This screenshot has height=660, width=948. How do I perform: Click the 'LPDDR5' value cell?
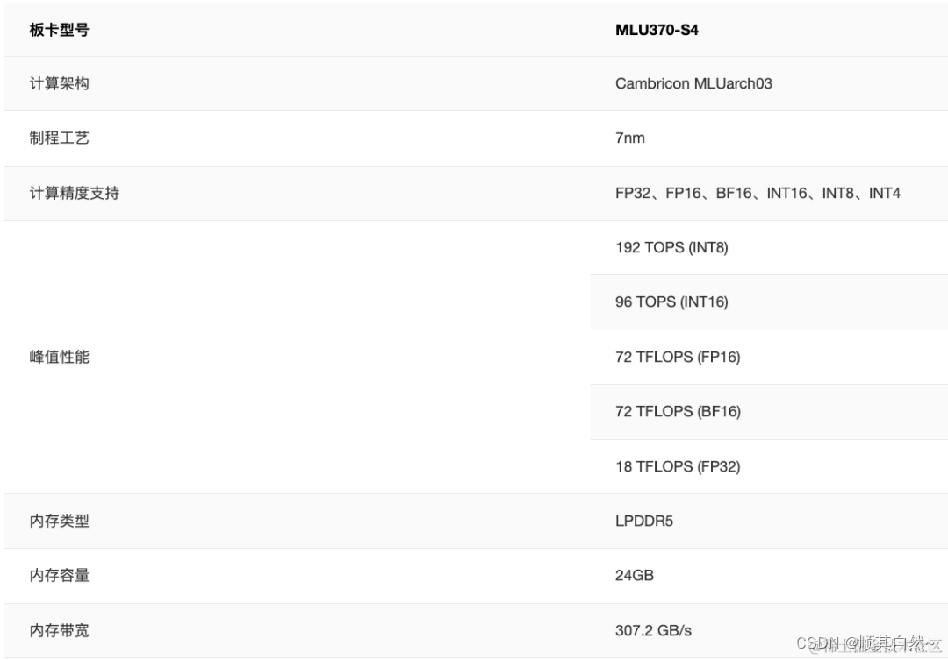(x=644, y=521)
